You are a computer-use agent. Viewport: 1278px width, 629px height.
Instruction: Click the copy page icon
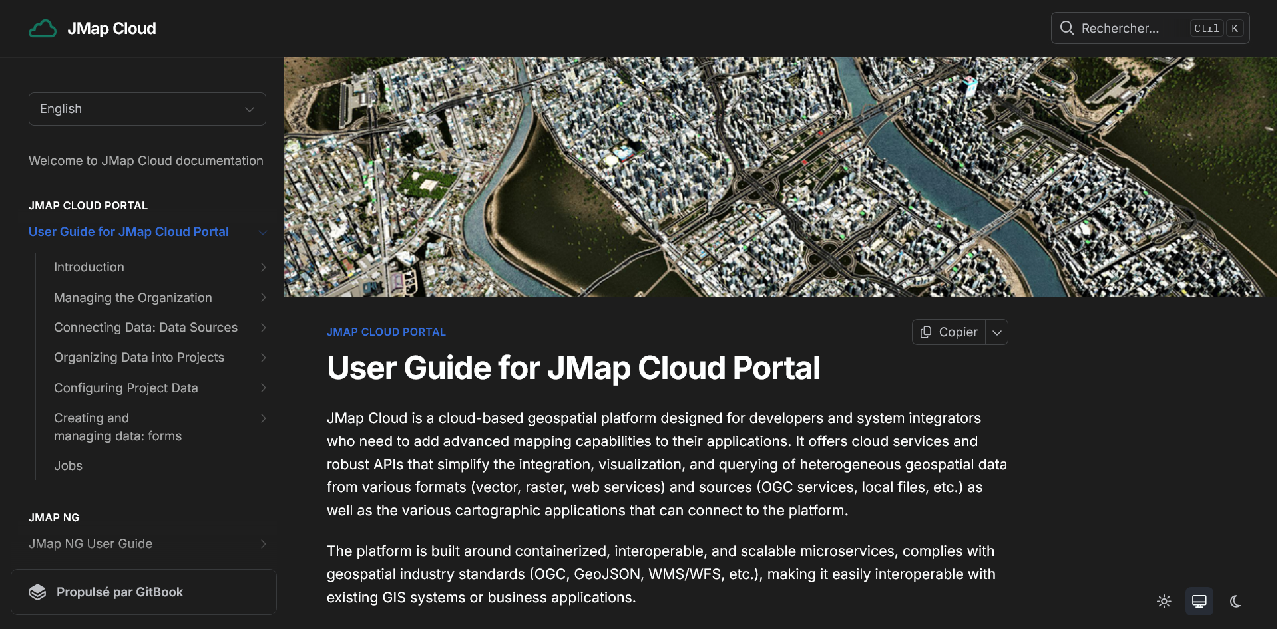pos(926,332)
